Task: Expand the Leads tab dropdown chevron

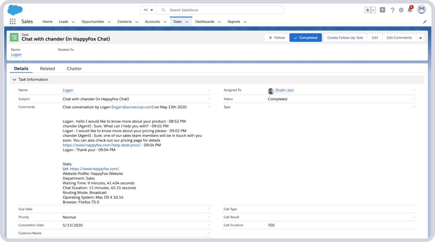Action: [73, 22]
